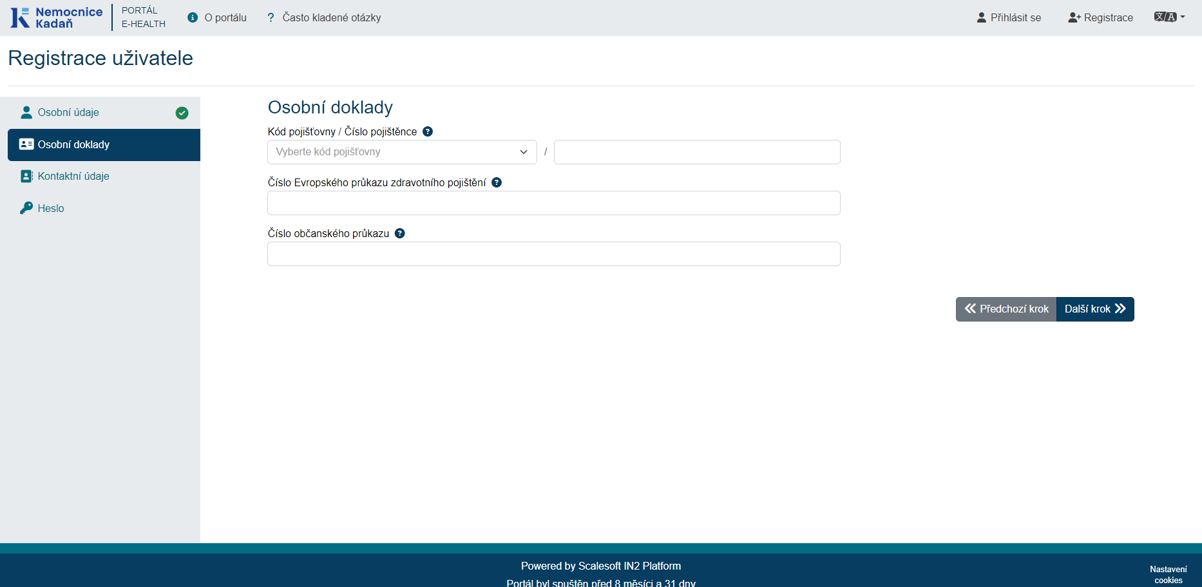Click the user icon beside Přihlásit se

[982, 17]
